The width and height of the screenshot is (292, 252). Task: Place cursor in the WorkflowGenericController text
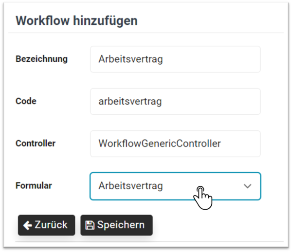pyautogui.click(x=160, y=144)
